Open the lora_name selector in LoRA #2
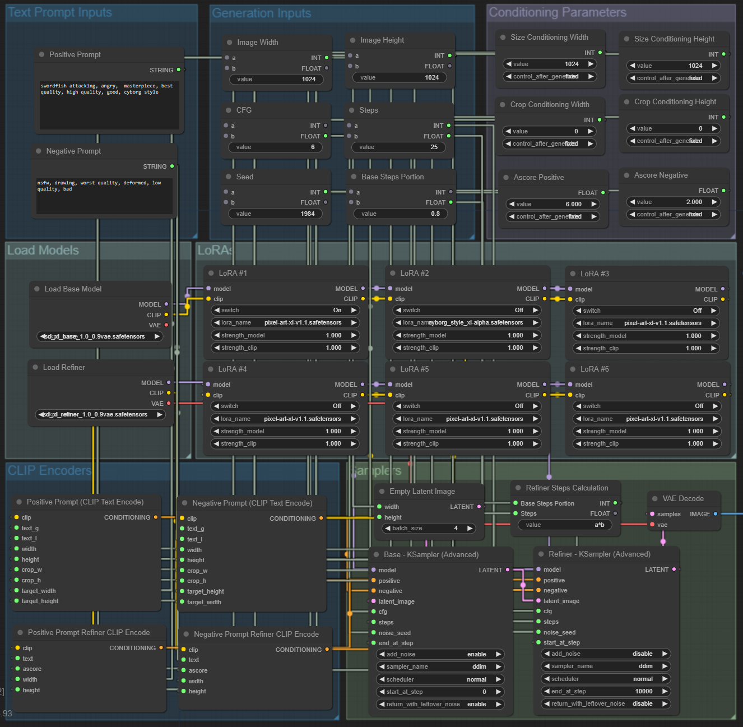Screen dimensions: 743x727 [466, 322]
